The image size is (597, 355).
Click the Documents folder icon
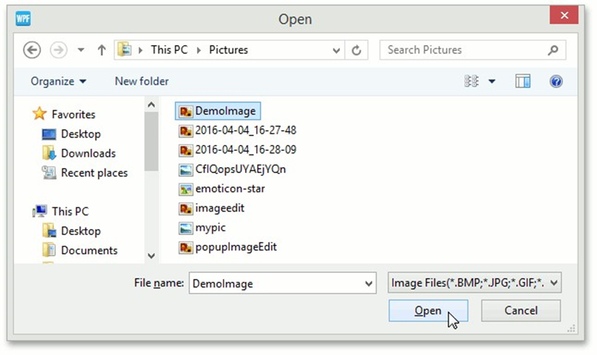(x=49, y=250)
